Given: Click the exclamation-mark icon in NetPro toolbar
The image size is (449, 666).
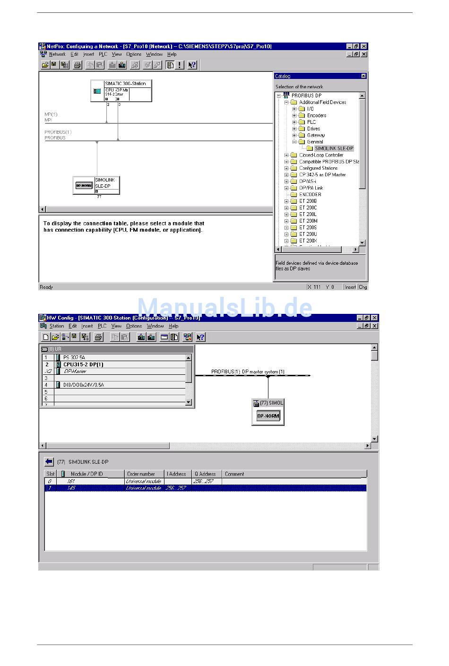Looking at the screenshot, I should point(180,65).
